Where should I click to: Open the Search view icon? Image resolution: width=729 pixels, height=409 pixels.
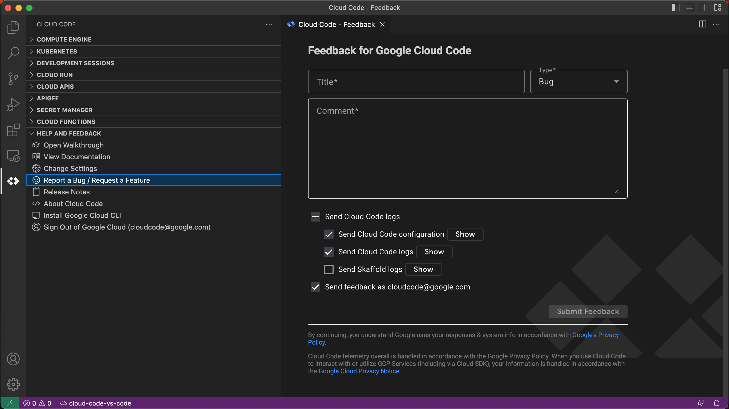[x=13, y=53]
